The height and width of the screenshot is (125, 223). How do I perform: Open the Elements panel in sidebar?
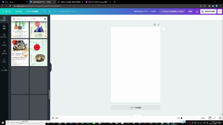pos(4,27)
